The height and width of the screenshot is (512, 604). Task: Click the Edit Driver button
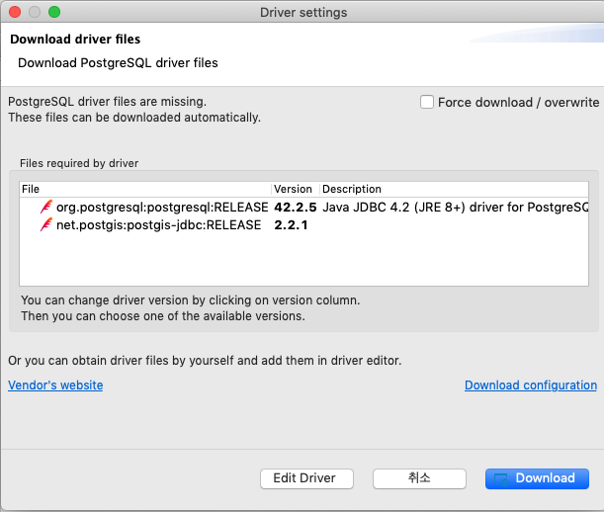[x=306, y=478]
